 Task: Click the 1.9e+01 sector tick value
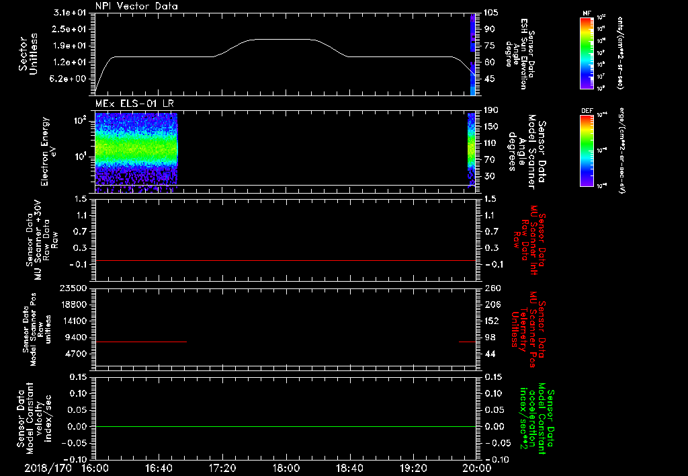[70, 46]
